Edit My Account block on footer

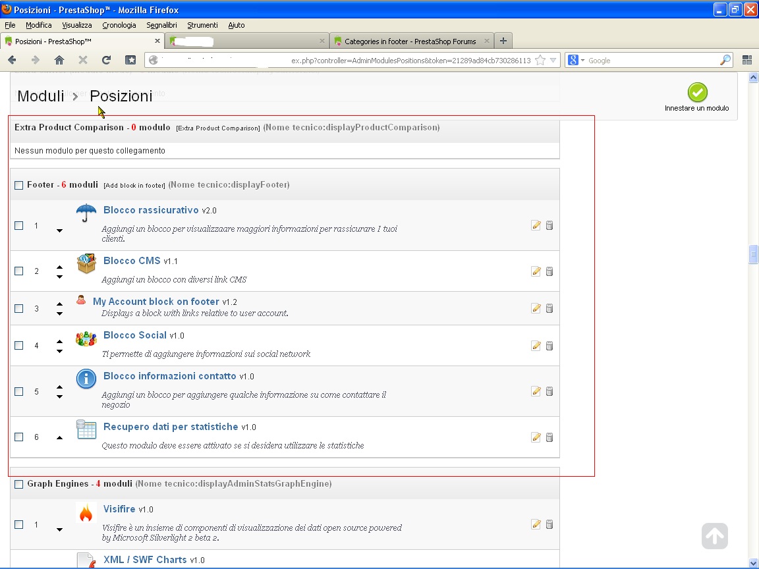[x=536, y=308]
